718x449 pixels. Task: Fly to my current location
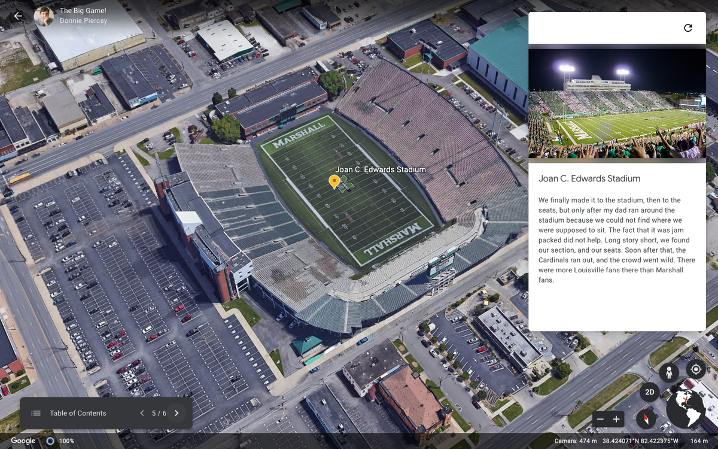point(695,369)
